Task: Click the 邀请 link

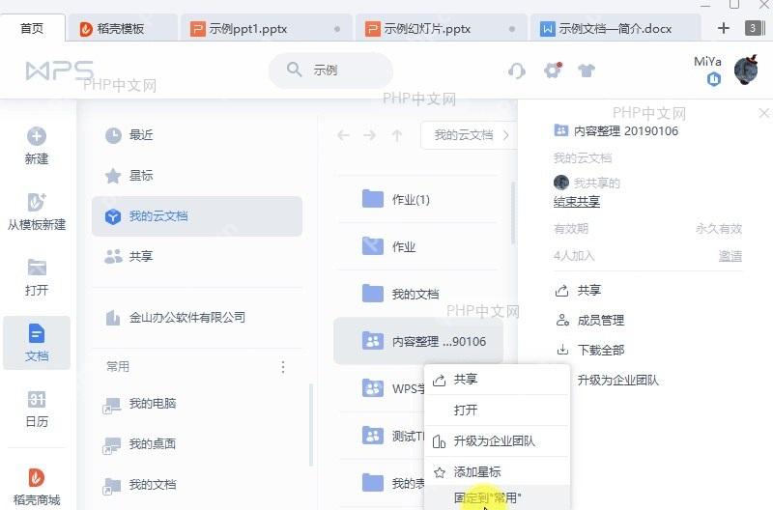Action: tap(730, 256)
